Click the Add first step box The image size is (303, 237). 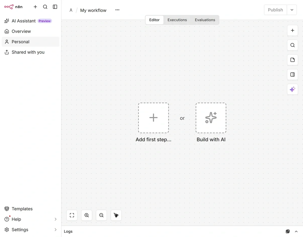(x=154, y=118)
